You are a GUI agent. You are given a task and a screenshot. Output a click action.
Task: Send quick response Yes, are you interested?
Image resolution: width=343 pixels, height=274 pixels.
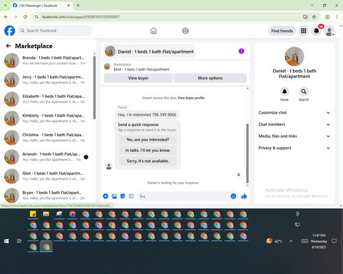click(x=147, y=140)
